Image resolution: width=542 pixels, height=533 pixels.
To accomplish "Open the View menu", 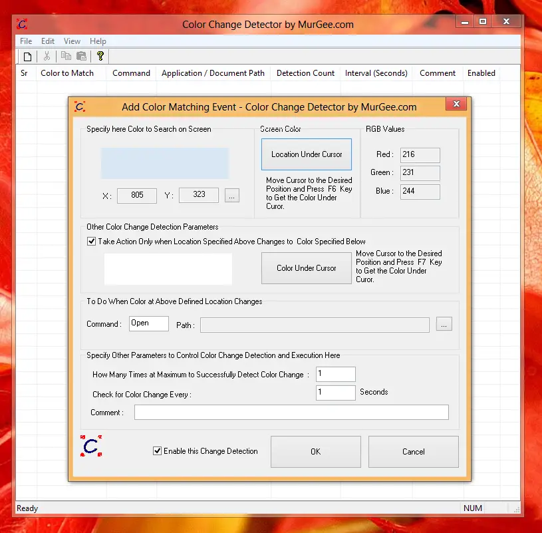I will (x=72, y=41).
